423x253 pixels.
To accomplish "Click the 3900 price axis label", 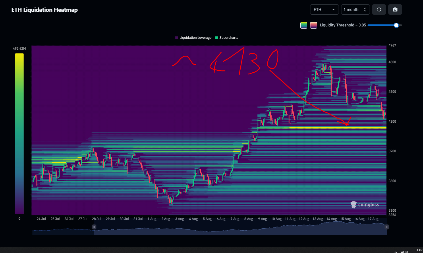I will pyautogui.click(x=392, y=151).
